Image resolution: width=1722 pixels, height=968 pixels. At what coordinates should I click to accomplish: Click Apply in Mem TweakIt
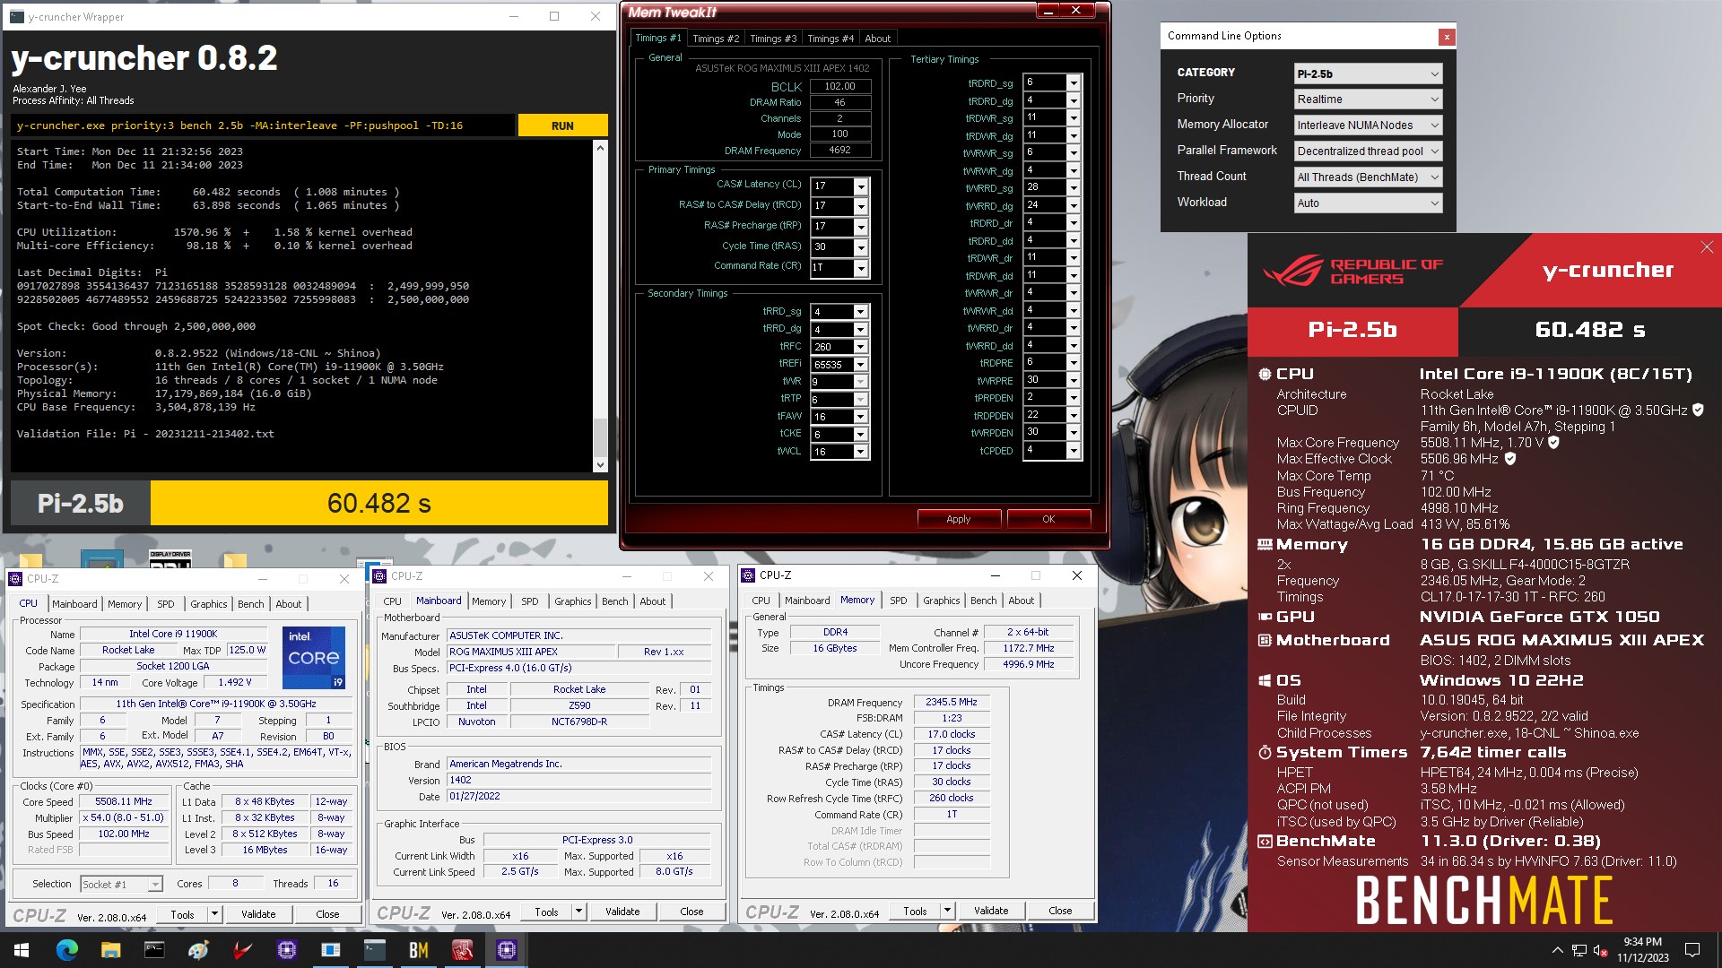point(959,519)
